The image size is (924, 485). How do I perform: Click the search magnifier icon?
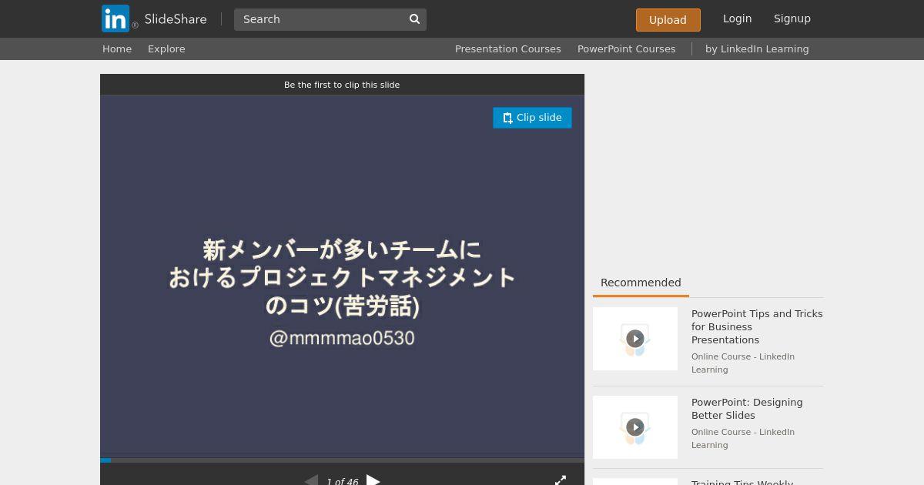pos(414,19)
